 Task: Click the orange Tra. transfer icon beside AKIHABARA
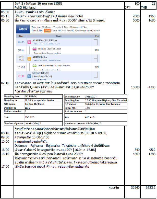(x=29, y=59)
